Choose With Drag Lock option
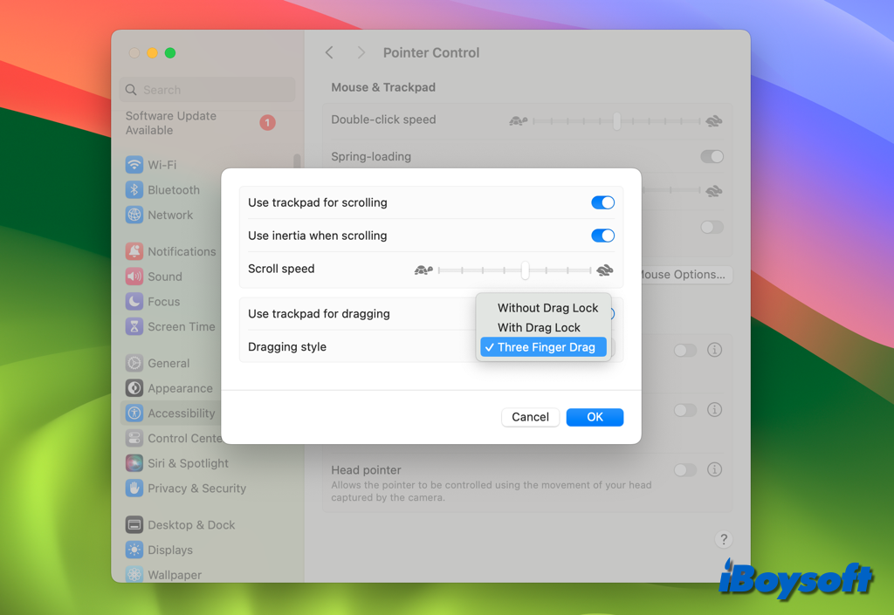The image size is (894, 615). (543, 327)
